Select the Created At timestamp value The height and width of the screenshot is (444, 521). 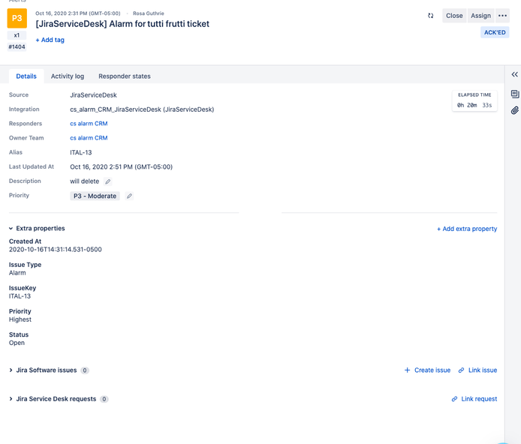tap(55, 250)
